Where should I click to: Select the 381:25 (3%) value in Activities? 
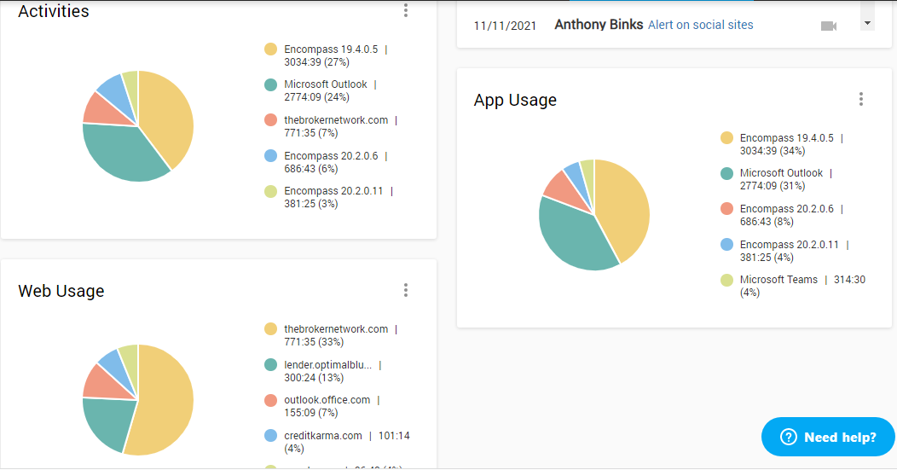(311, 204)
